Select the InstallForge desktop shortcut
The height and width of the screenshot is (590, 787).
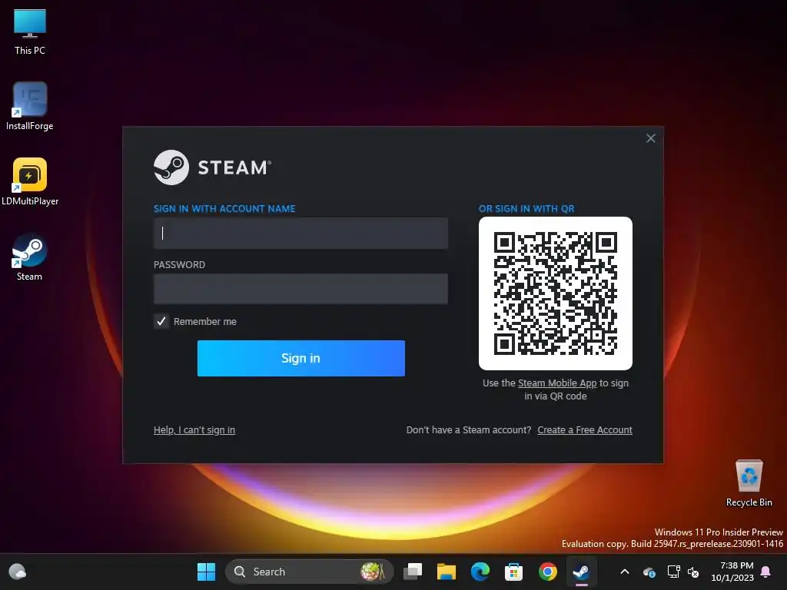click(x=30, y=106)
